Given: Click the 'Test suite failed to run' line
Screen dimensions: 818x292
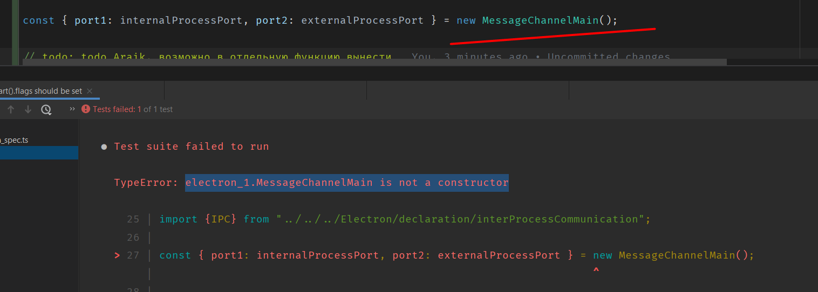Looking at the screenshot, I should point(191,147).
